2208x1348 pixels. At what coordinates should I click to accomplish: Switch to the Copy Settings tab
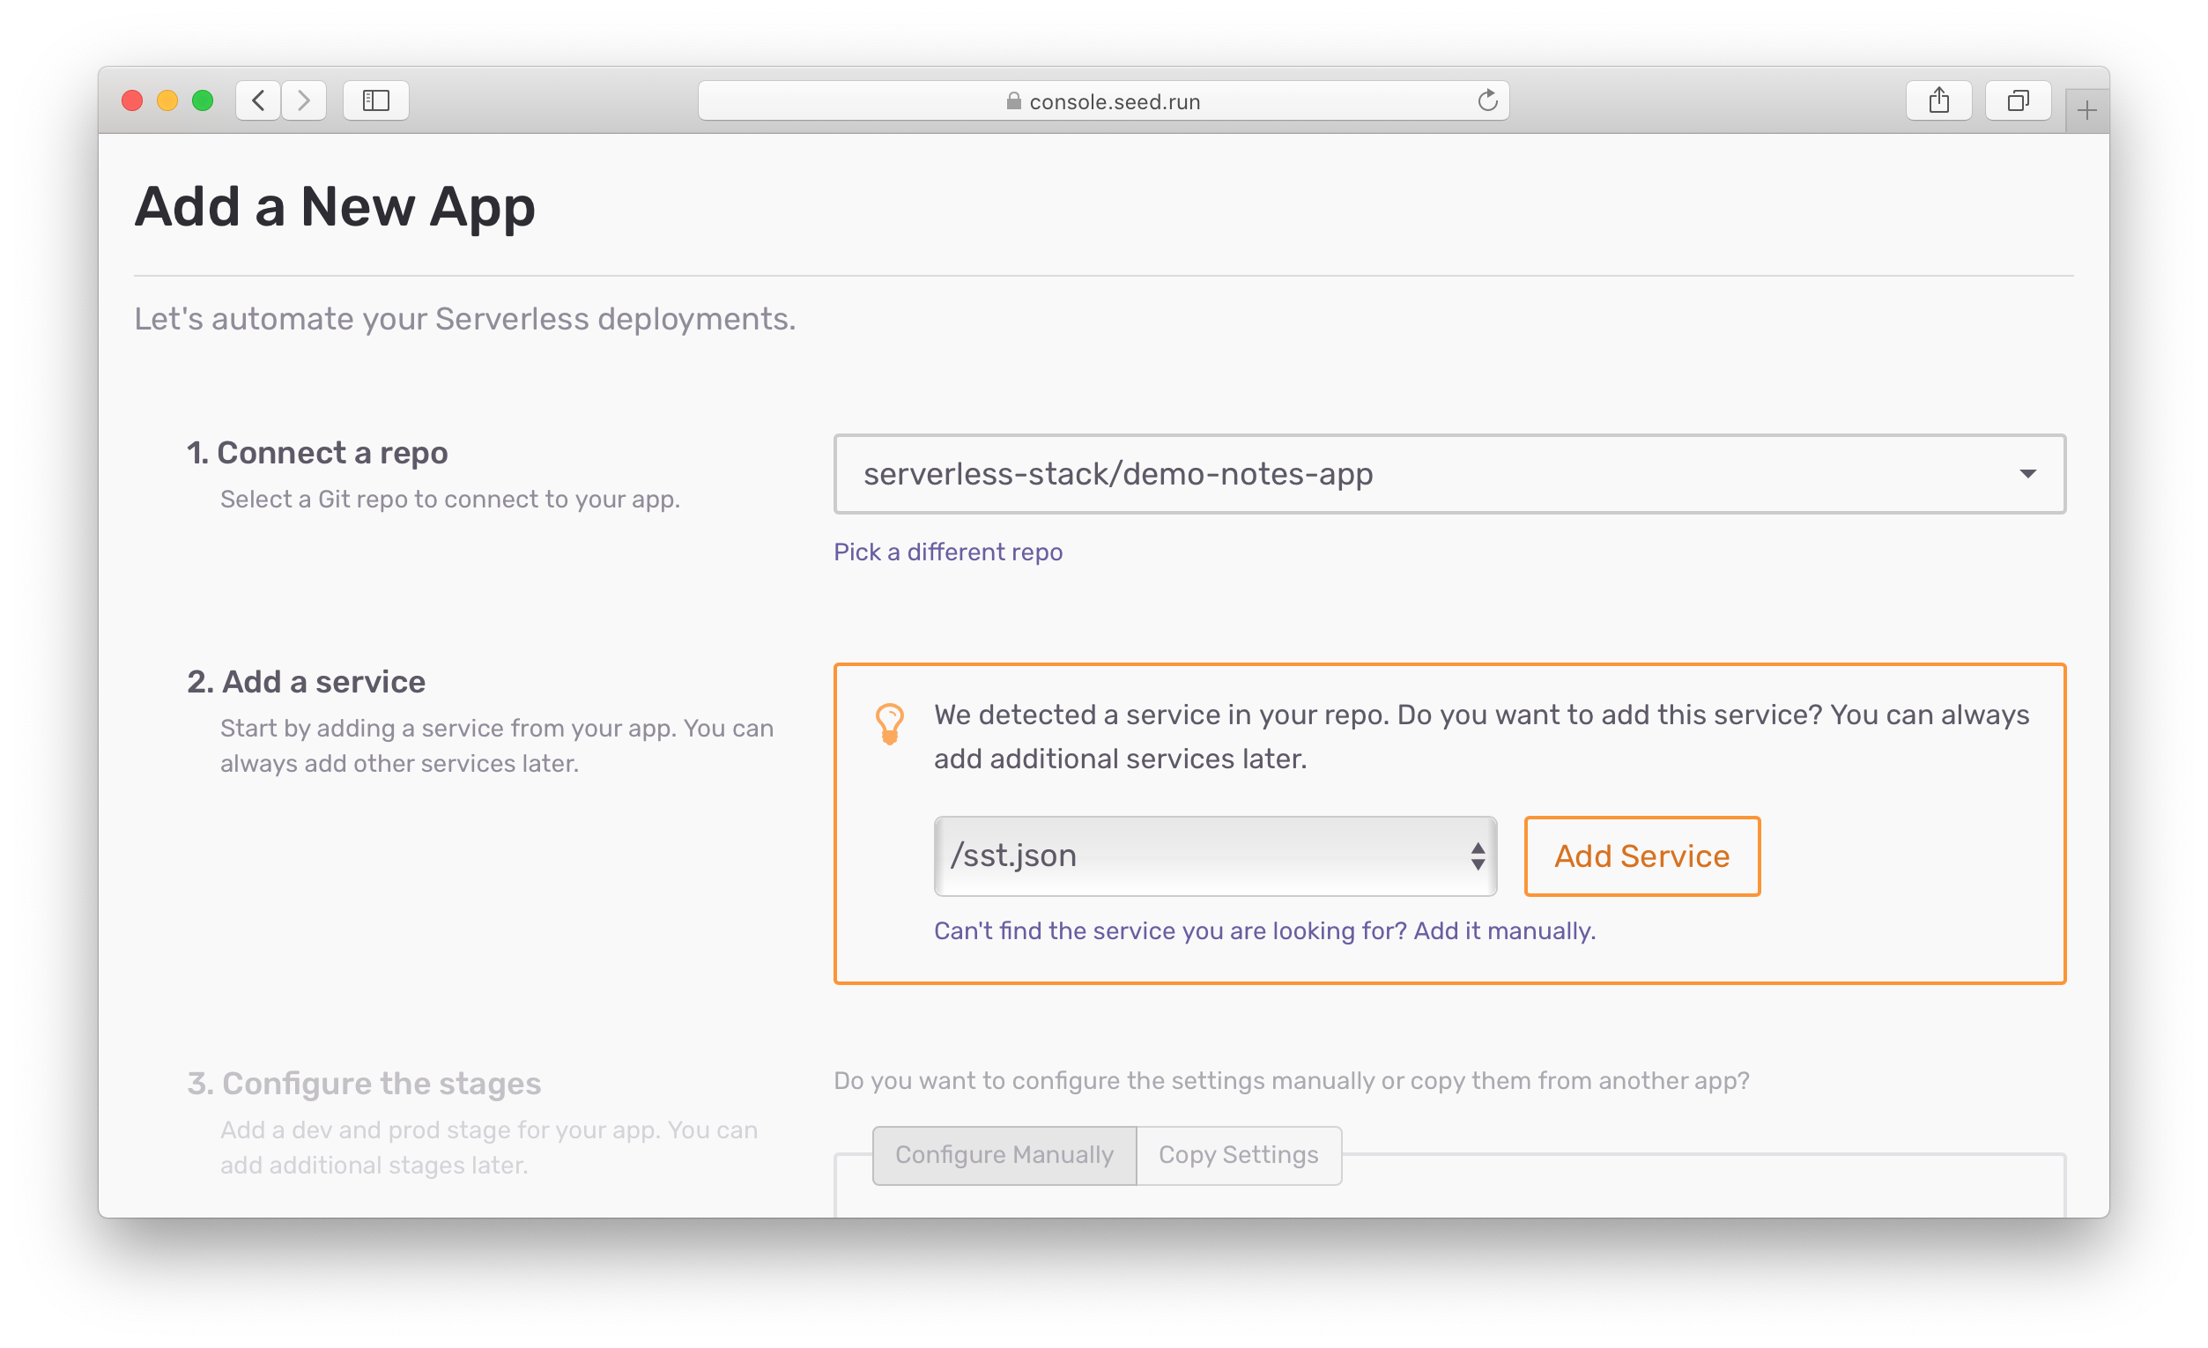[x=1238, y=1155]
